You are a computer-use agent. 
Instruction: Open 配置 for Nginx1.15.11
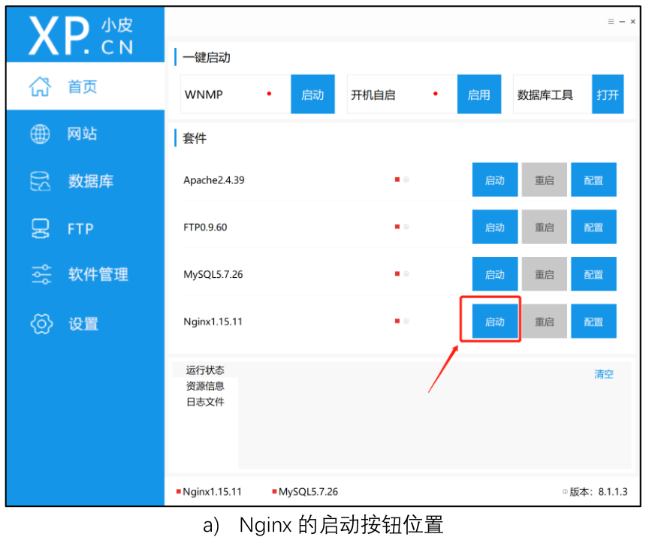tap(593, 321)
